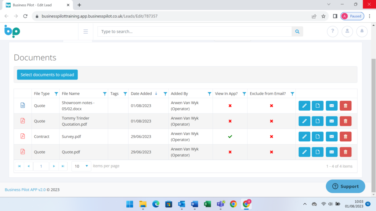Open the File Type column filter

pos(56,94)
